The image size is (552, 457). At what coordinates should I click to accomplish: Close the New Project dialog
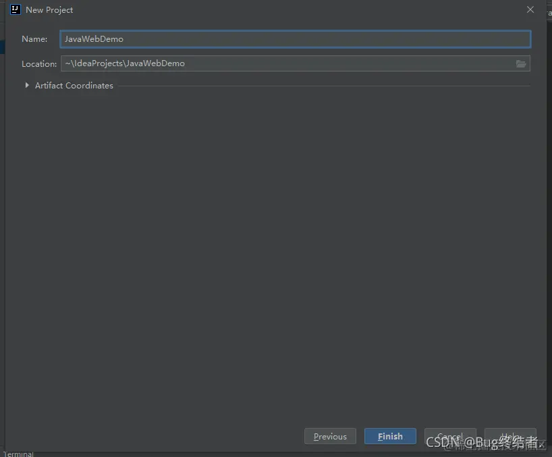click(x=530, y=10)
